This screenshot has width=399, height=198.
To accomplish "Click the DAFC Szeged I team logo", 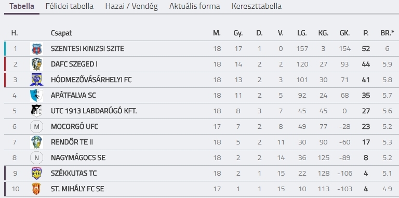I will (36, 64).
